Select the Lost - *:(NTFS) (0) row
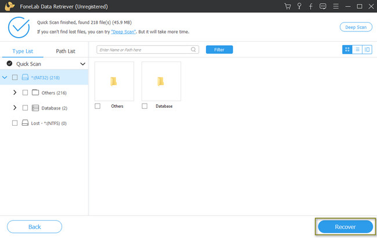The width and height of the screenshot is (377, 238). point(44,123)
